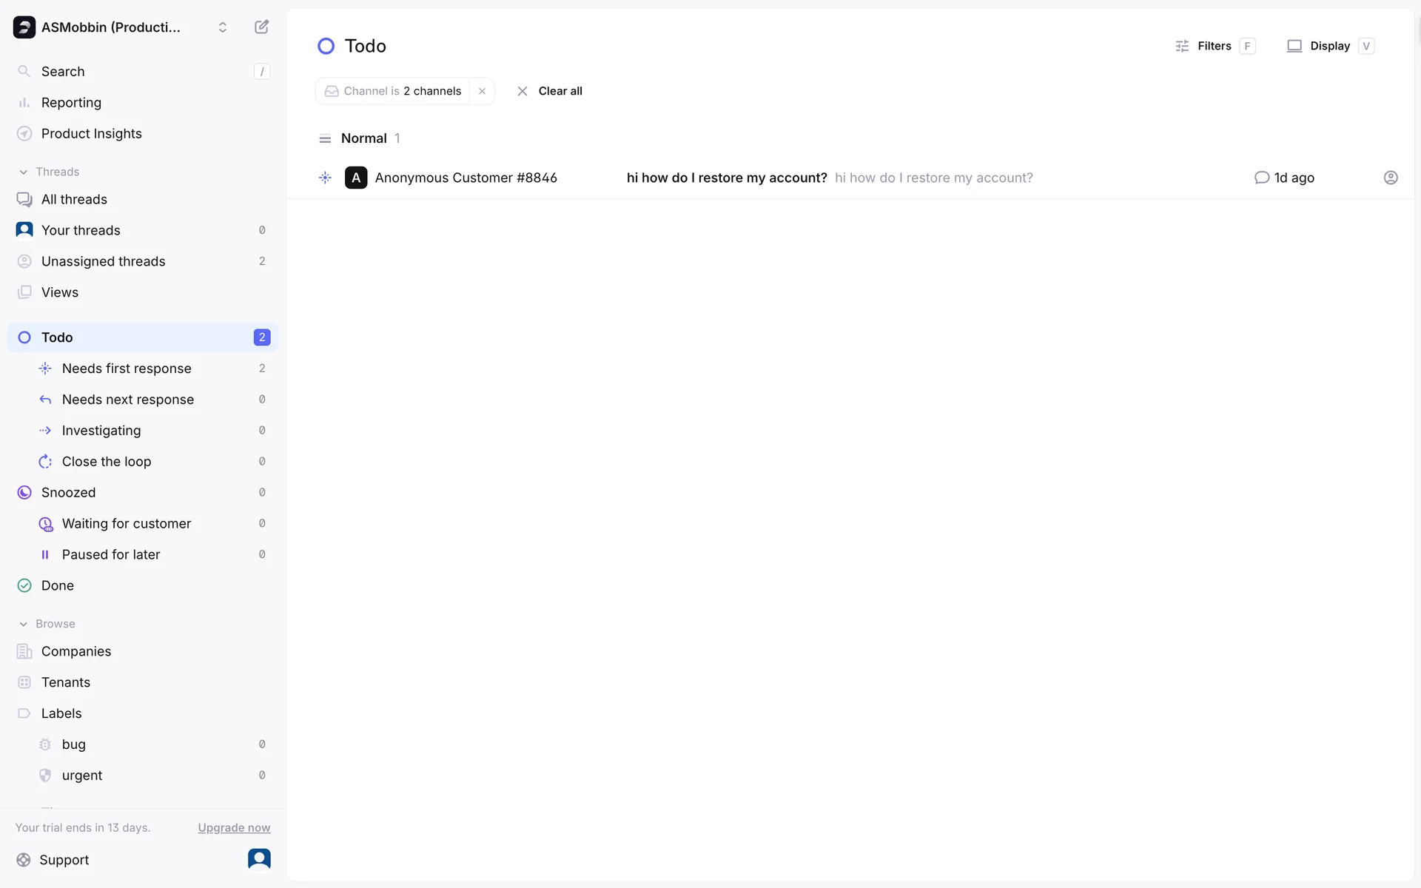Click the Search field in sidebar
The height and width of the screenshot is (888, 1421).
point(141,72)
